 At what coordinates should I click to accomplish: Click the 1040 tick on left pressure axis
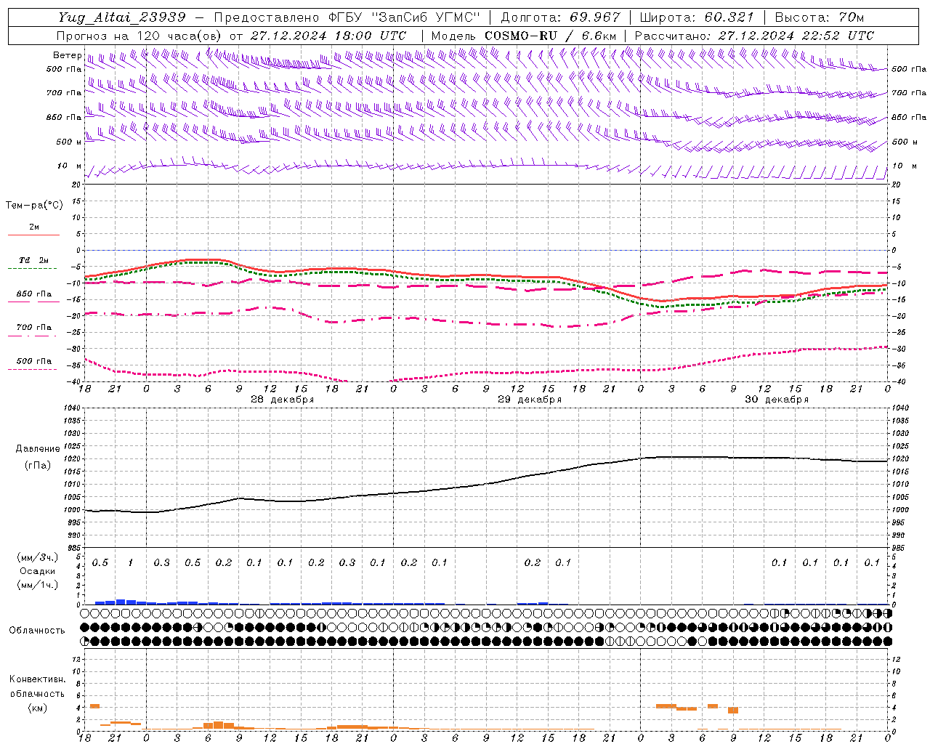[71, 408]
